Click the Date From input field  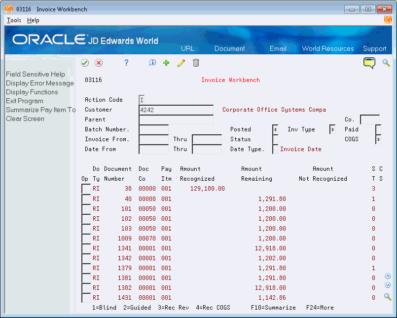pyautogui.click(x=154, y=149)
